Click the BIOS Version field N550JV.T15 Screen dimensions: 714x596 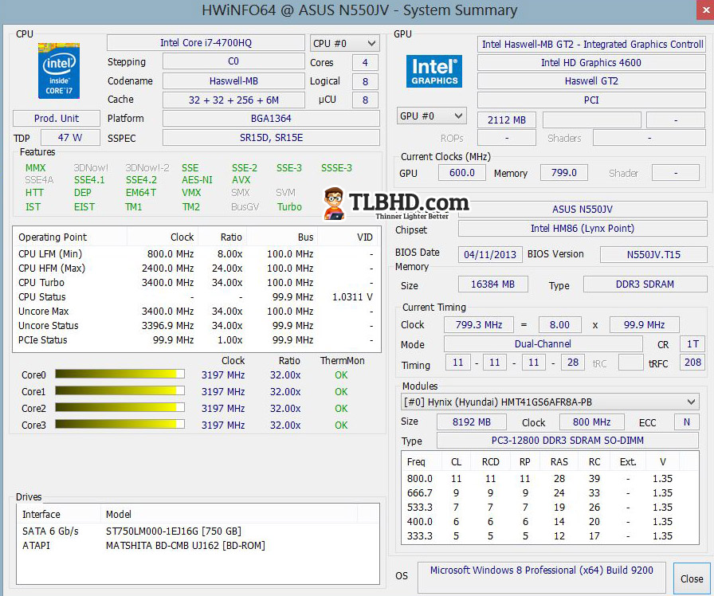click(653, 254)
